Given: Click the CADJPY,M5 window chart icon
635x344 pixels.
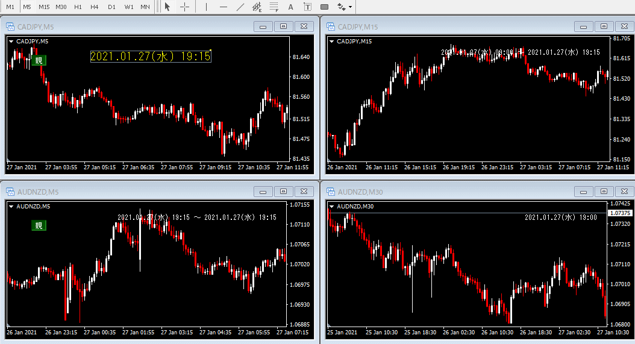Looking at the screenshot, I should tap(10, 27).
